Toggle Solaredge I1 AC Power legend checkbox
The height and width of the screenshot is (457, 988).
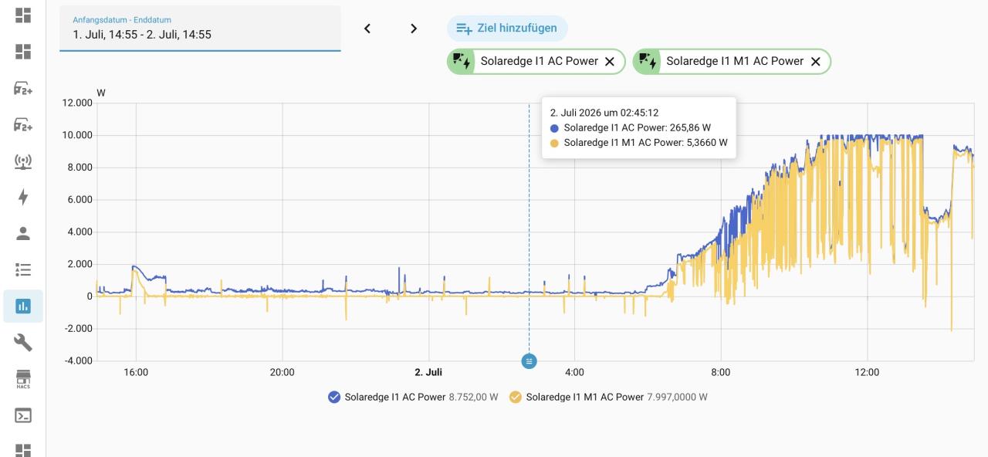click(x=334, y=397)
